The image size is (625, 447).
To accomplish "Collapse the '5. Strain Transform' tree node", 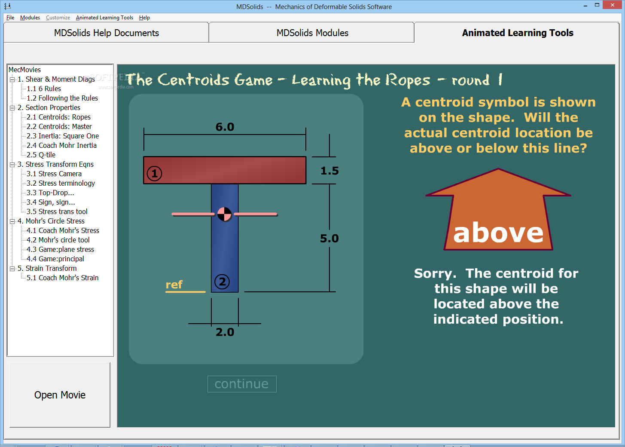I will (x=12, y=269).
